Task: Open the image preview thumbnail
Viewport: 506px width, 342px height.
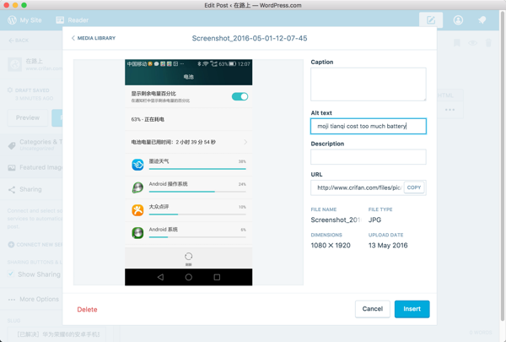Action: [188, 172]
